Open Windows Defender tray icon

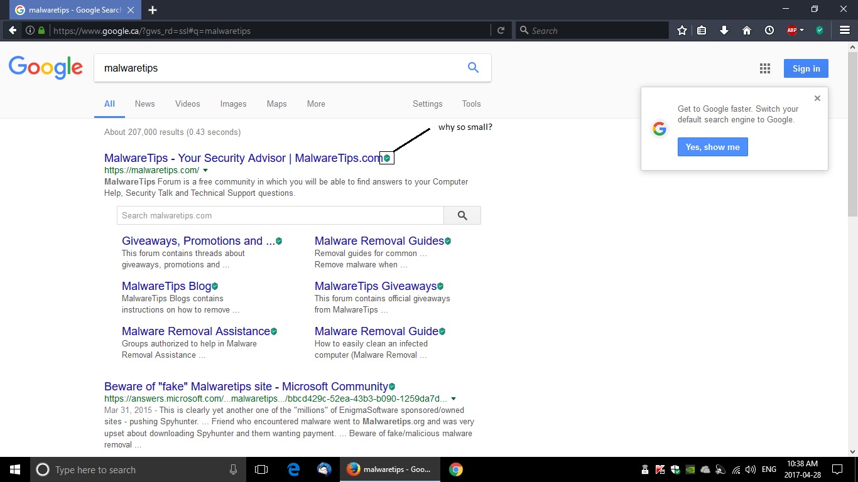(x=675, y=469)
